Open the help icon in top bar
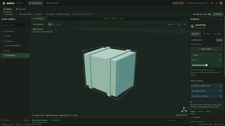Viewport: 225px width, 126px height. point(217,3)
